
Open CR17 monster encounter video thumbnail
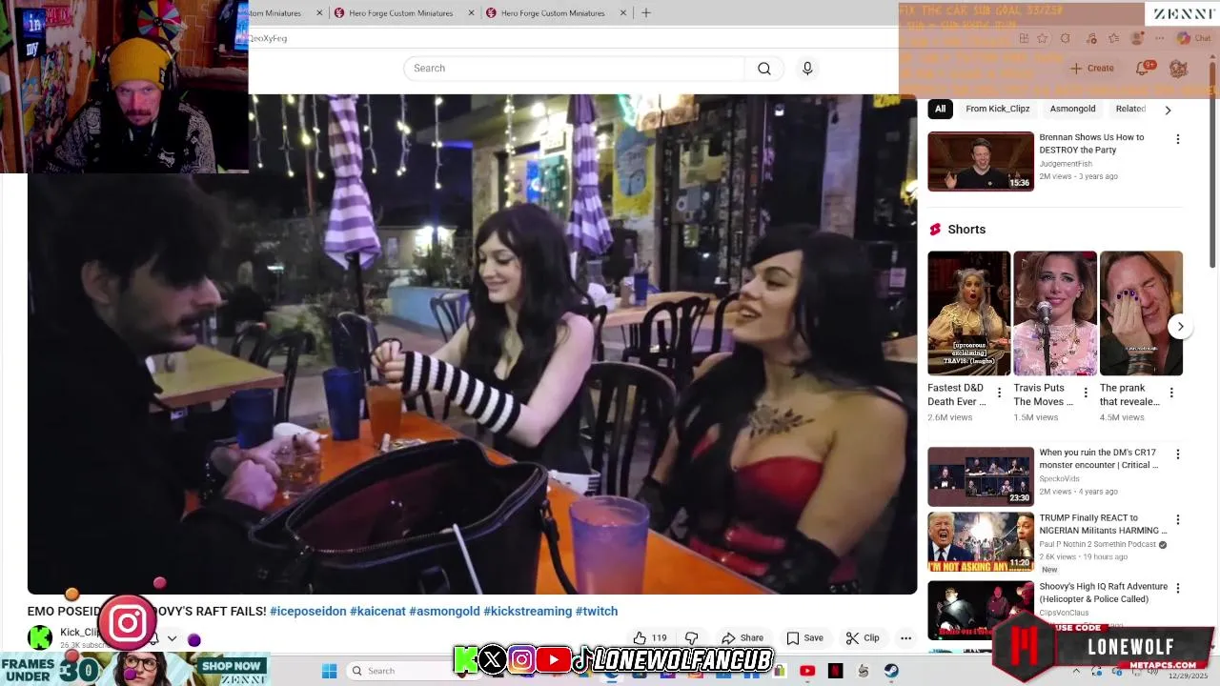pyautogui.click(x=981, y=476)
